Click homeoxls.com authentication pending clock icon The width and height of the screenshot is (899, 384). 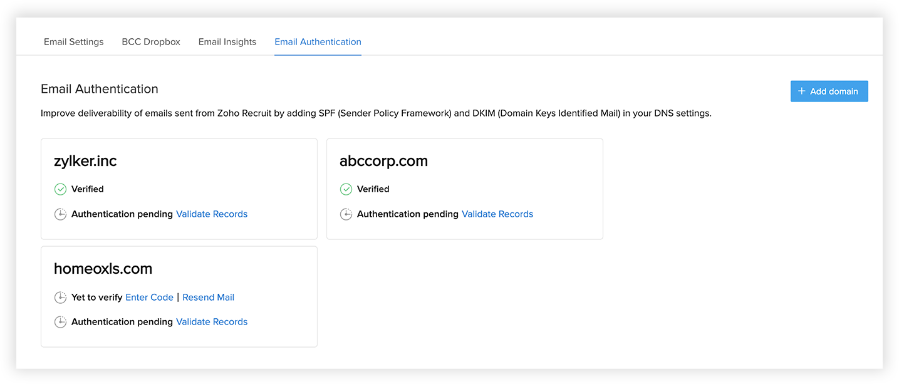click(x=60, y=322)
